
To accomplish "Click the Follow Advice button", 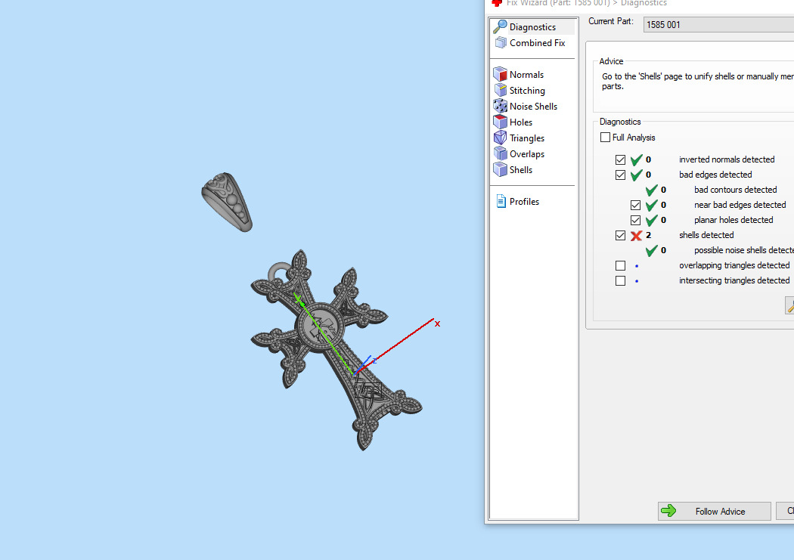I will [x=714, y=511].
